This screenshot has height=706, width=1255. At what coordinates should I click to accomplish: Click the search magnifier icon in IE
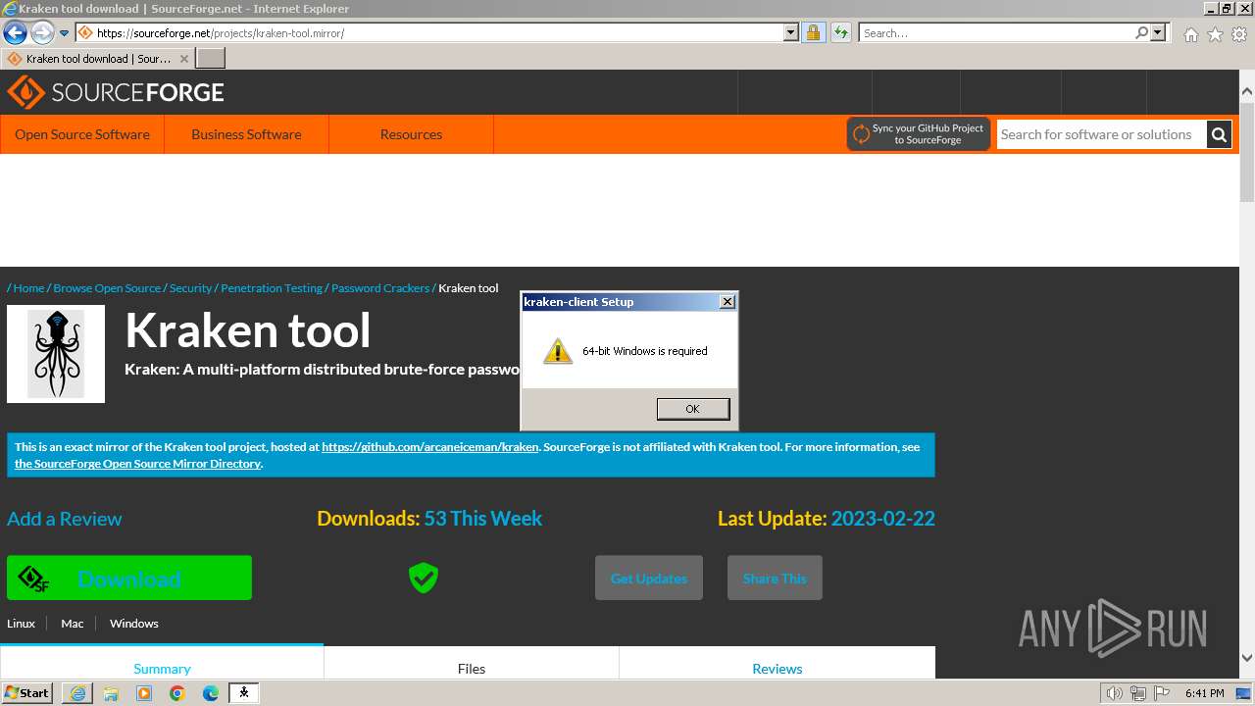1141,32
